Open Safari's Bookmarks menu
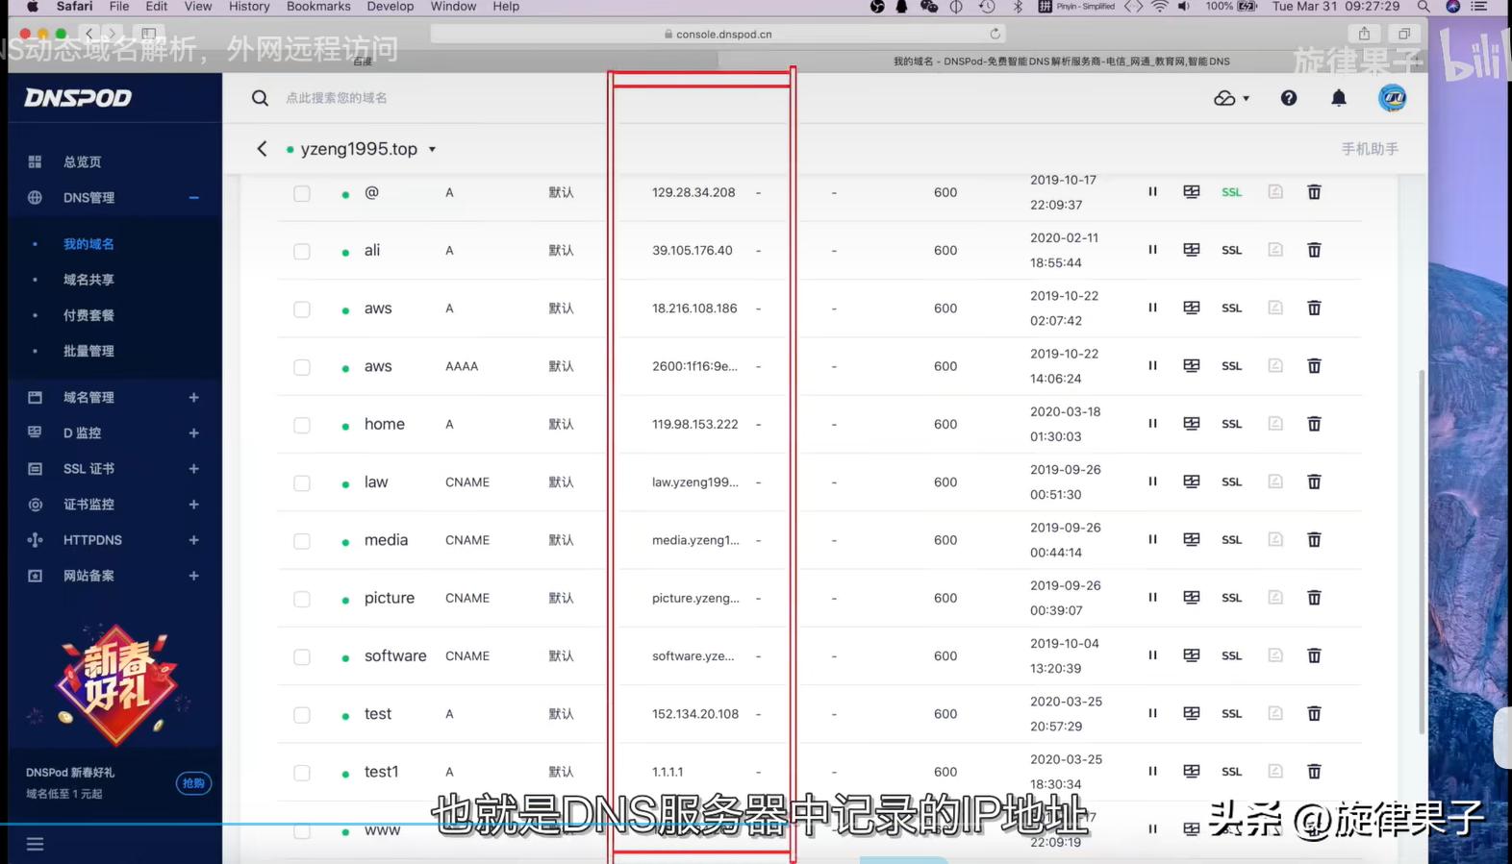1512x864 pixels. pos(318,7)
